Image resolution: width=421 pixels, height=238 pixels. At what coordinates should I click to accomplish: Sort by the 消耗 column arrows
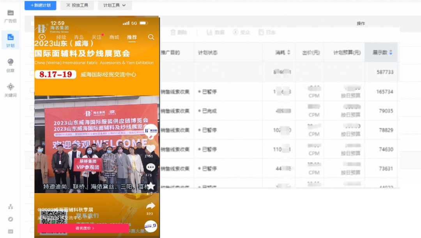[x=288, y=52]
